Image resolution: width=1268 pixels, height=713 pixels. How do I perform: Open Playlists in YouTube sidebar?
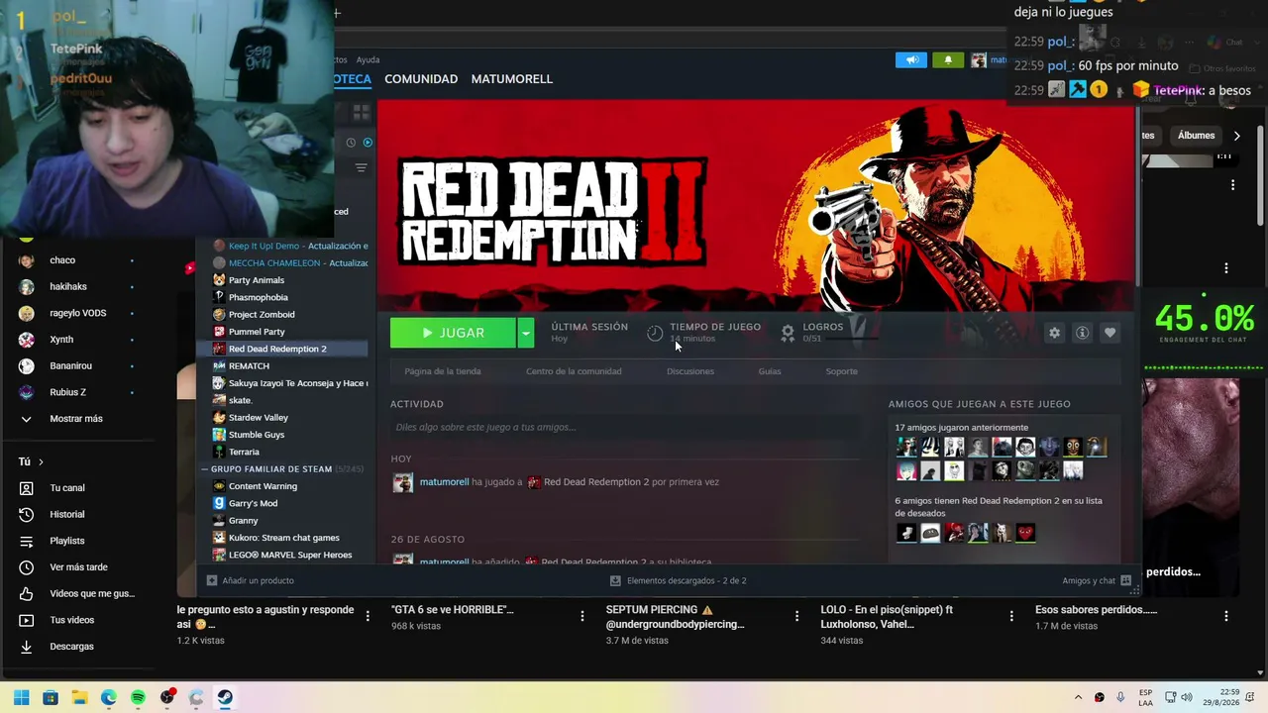[x=67, y=541]
